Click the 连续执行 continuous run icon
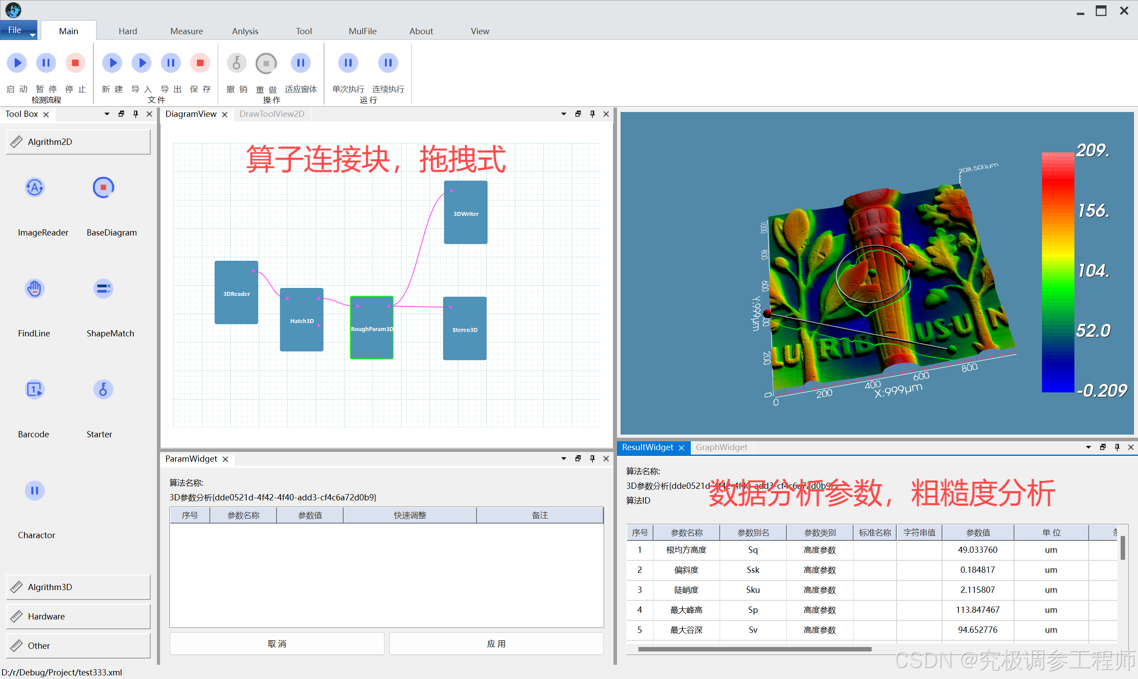 388,63
